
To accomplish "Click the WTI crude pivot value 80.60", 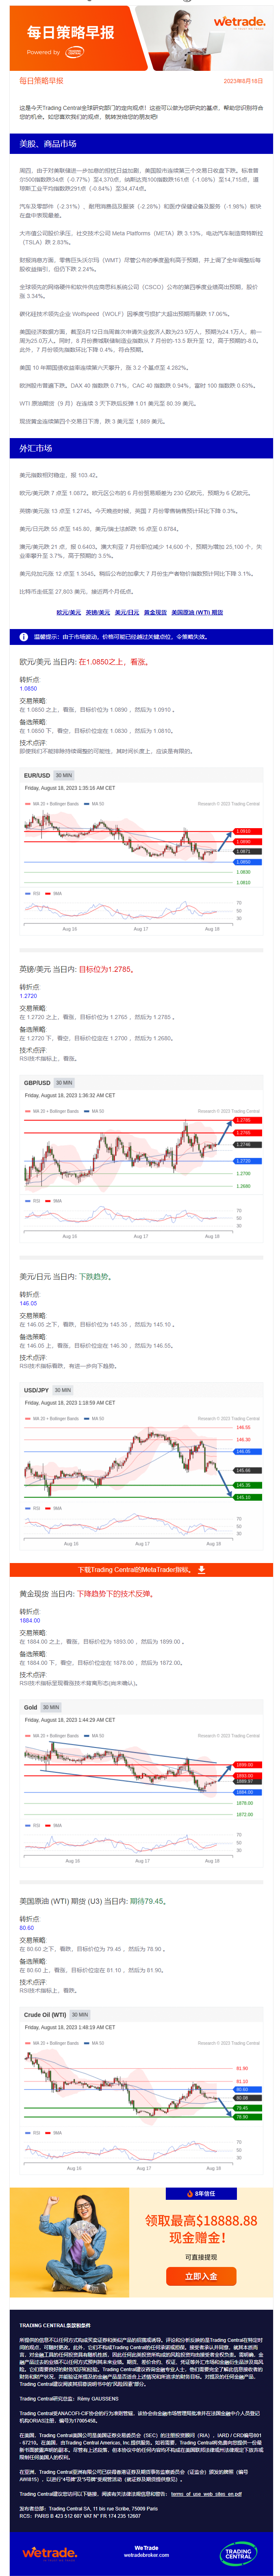I will pyautogui.click(x=27, y=1927).
